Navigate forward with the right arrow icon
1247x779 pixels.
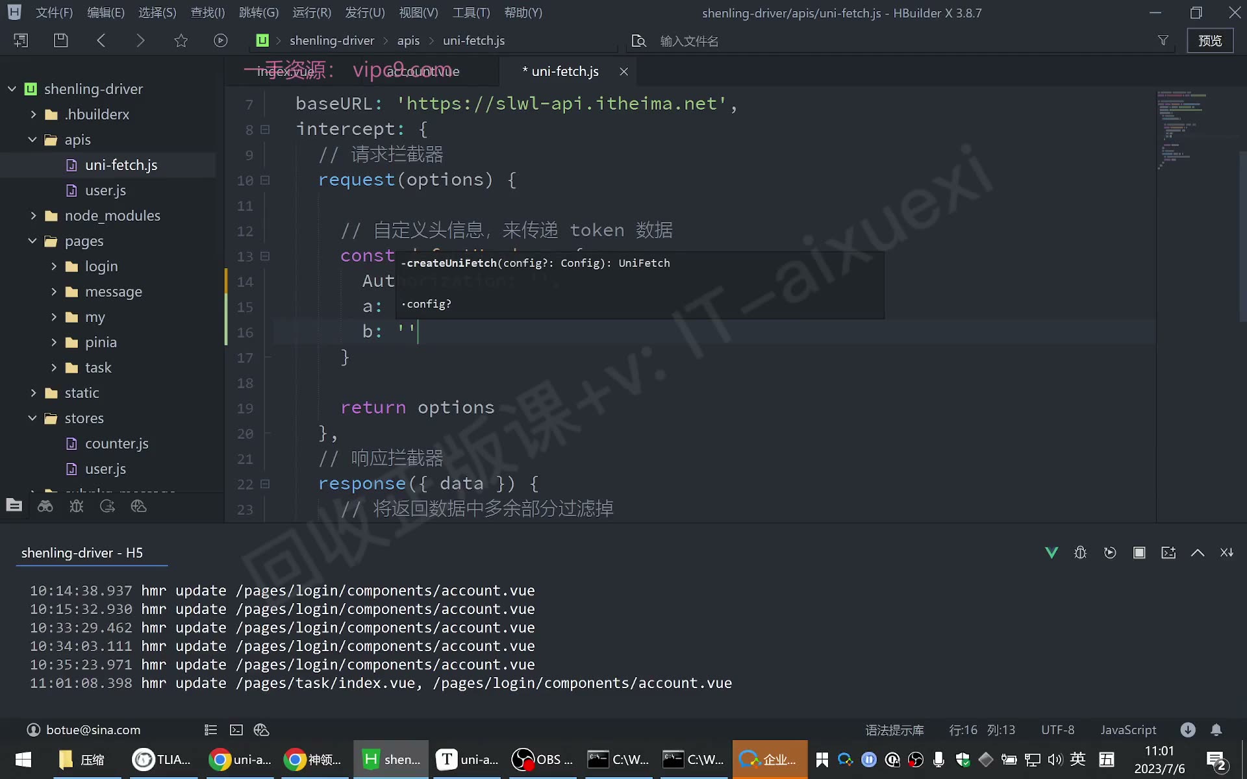click(140, 40)
